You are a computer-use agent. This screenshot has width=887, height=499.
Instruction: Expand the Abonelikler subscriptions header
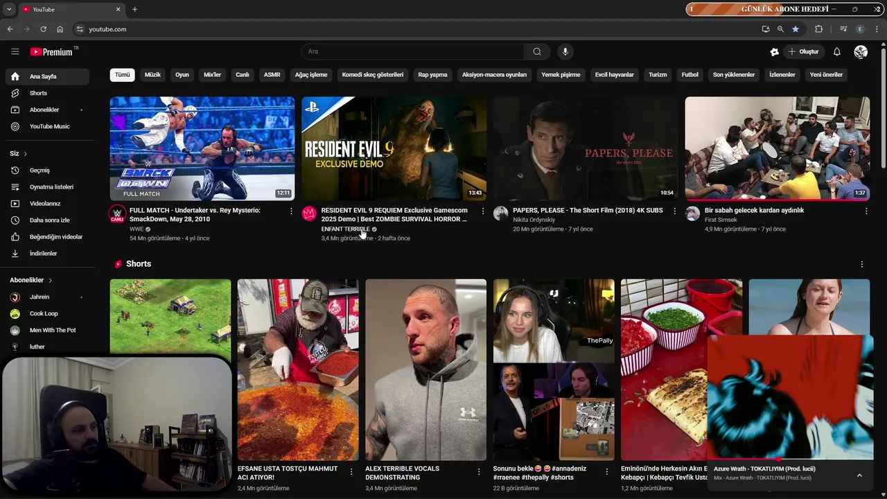[30, 280]
